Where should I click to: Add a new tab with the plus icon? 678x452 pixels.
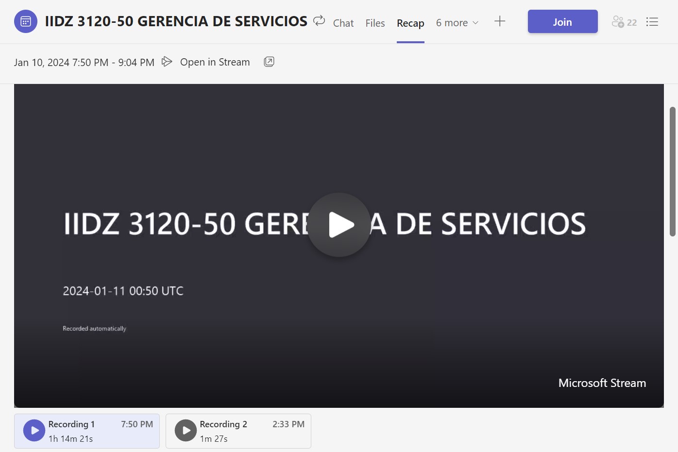[500, 21]
